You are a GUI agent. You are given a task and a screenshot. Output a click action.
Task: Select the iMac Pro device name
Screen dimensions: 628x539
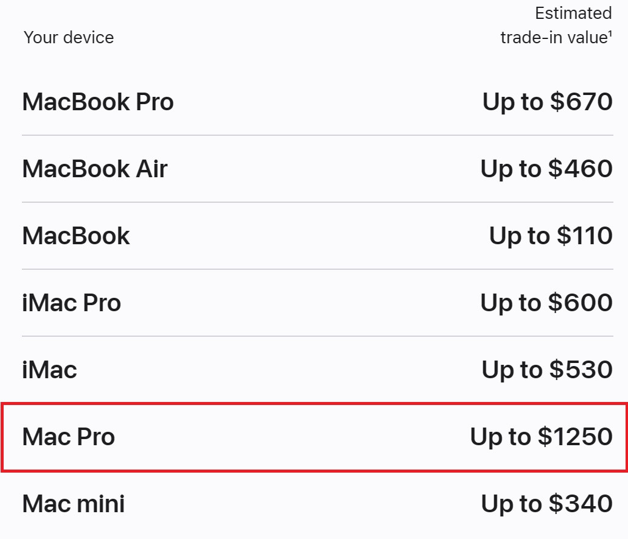tap(71, 303)
